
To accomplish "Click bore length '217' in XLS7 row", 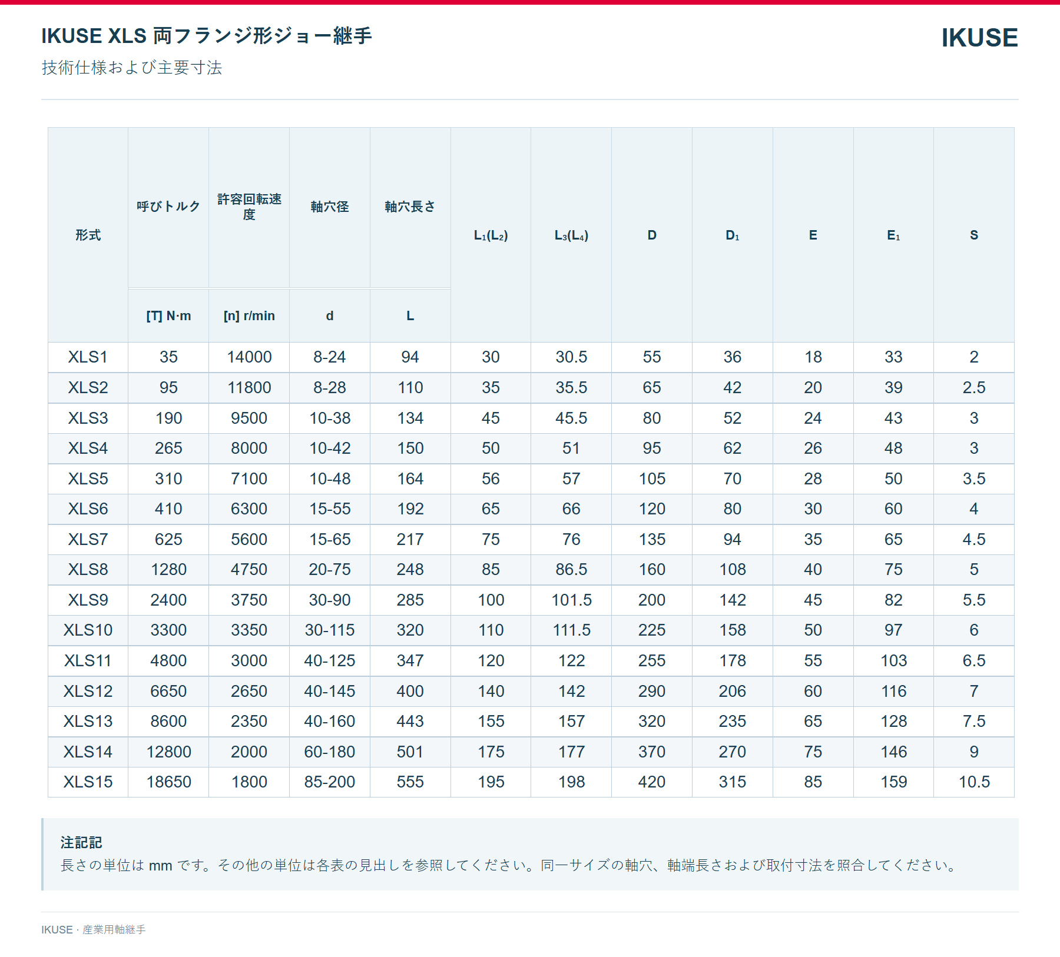I will [410, 539].
